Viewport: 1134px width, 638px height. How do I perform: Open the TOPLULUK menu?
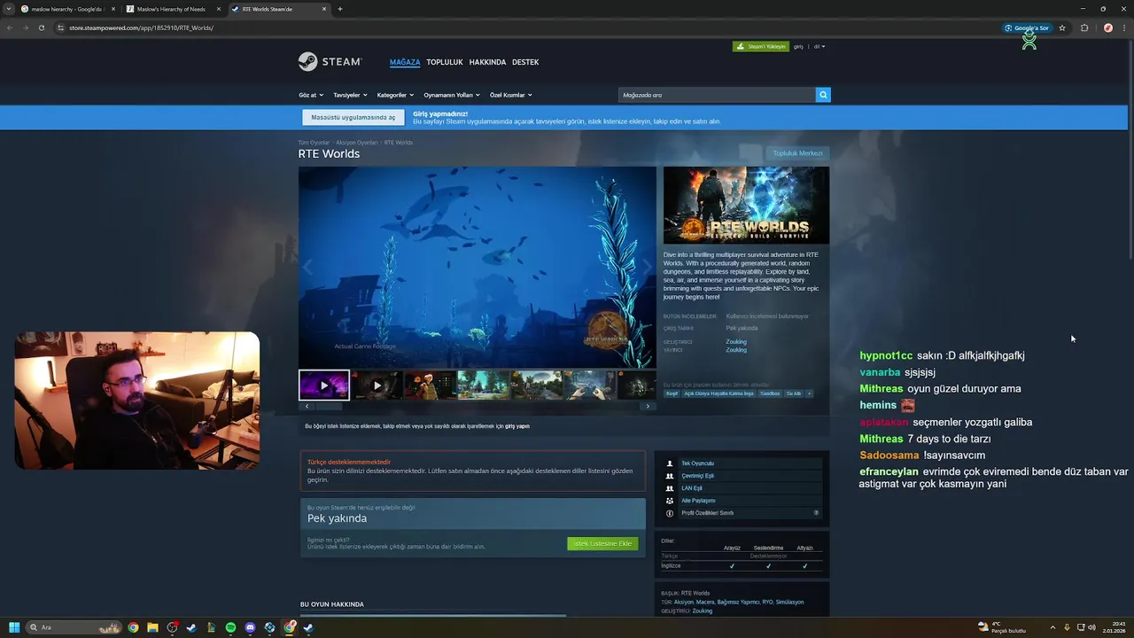(445, 62)
